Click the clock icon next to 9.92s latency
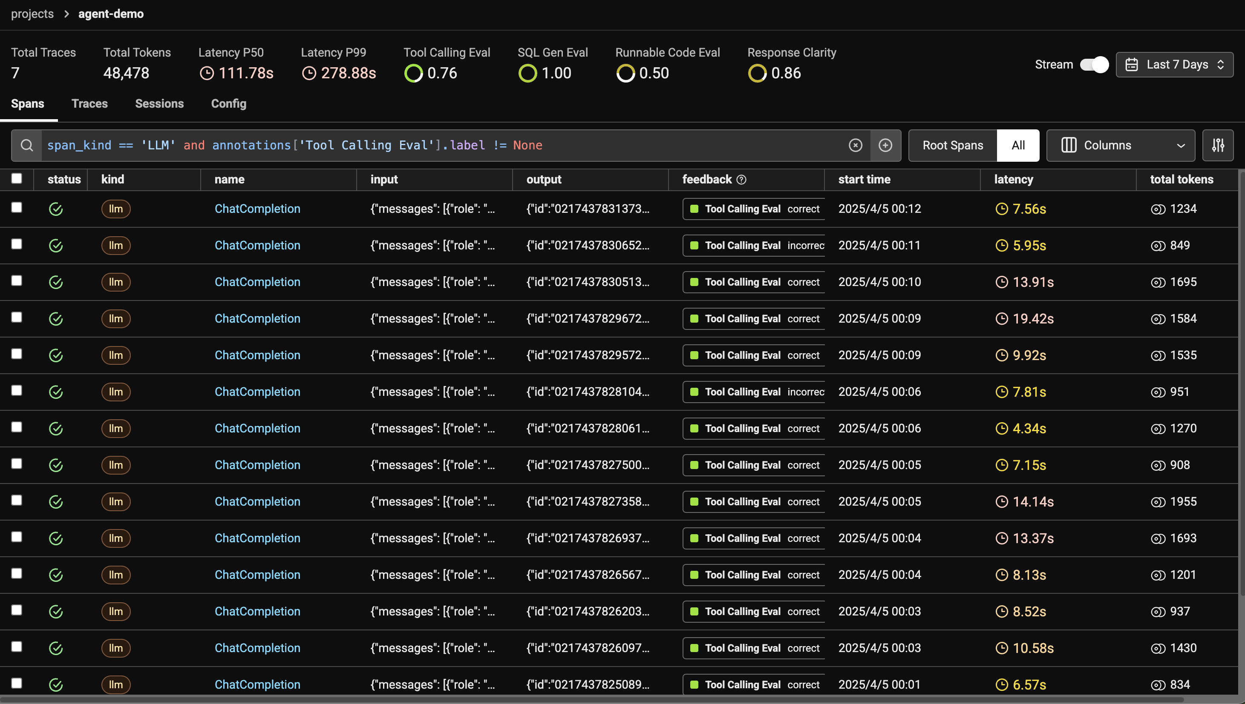 point(1002,355)
